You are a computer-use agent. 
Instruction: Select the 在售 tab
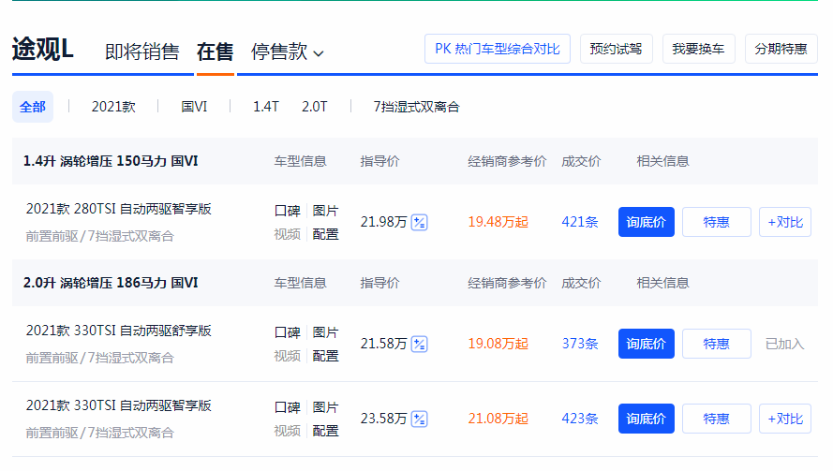215,52
